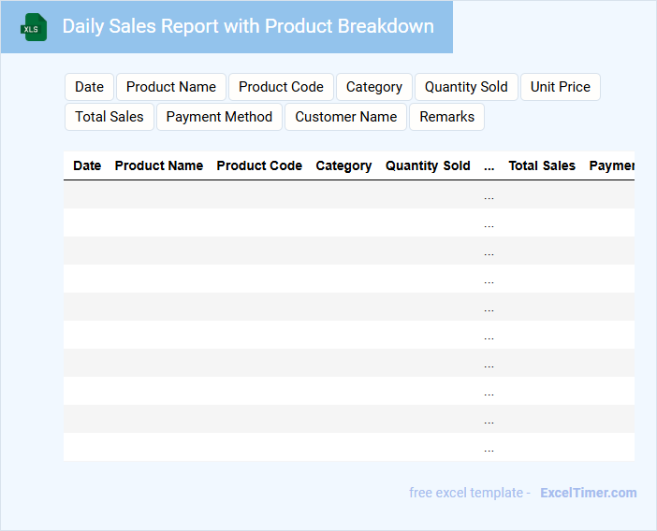
Task: Select the Total Sales tag button
Action: 109,117
